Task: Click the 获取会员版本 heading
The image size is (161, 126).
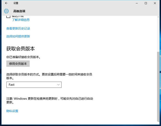Action: click(20, 49)
